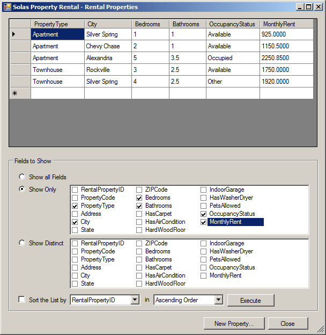Check HasWasherDryer in Show Only list

click(204, 198)
